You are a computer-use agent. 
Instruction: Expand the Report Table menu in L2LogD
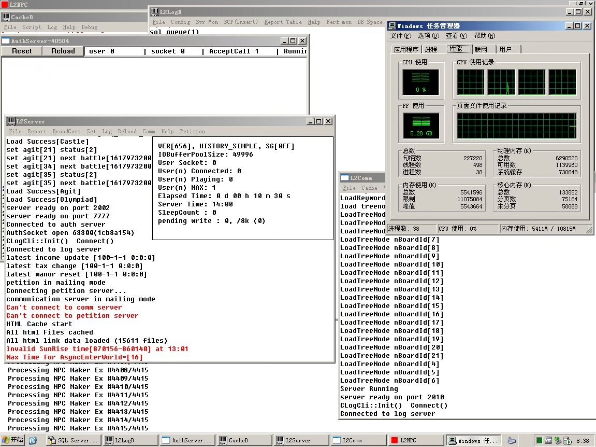[283, 22]
